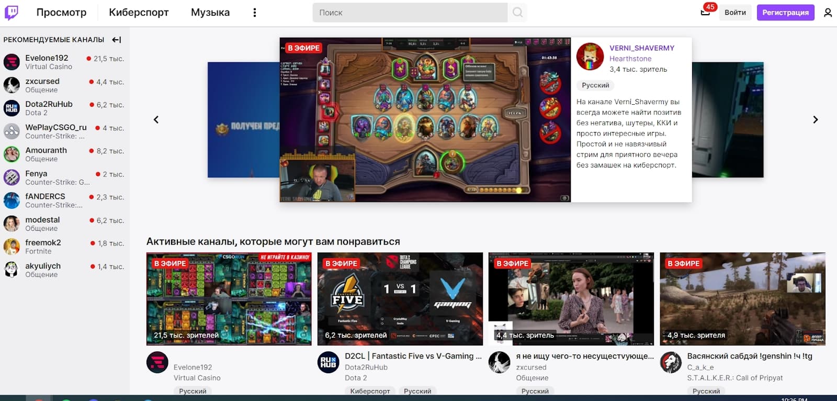The image size is (837, 401).
Task: Click the Войти login button
Action: pos(735,13)
